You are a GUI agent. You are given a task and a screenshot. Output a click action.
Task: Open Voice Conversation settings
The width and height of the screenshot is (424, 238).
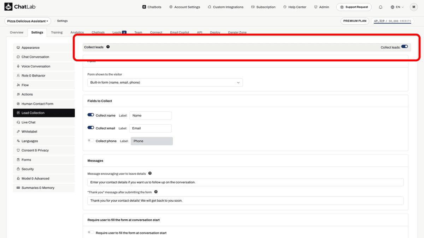click(44, 66)
